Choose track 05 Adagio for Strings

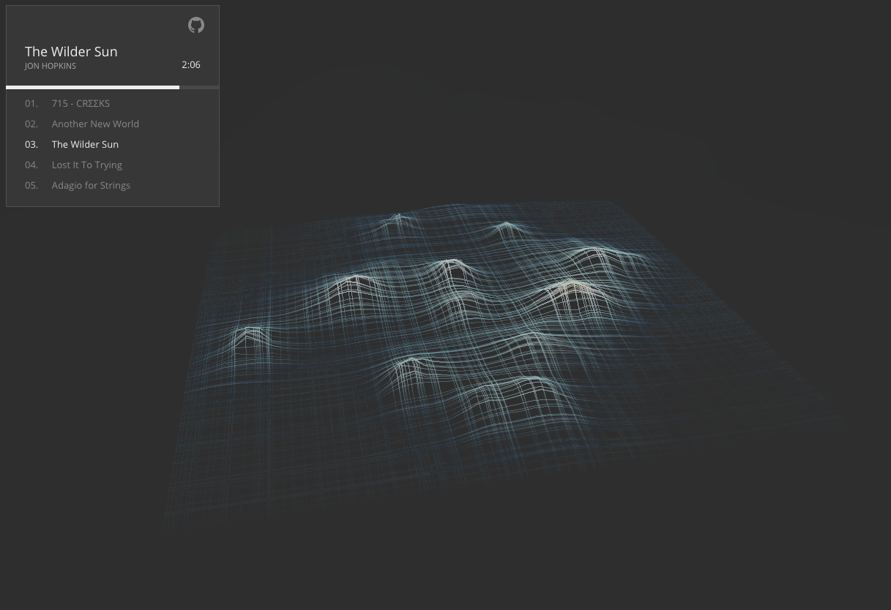point(113,185)
